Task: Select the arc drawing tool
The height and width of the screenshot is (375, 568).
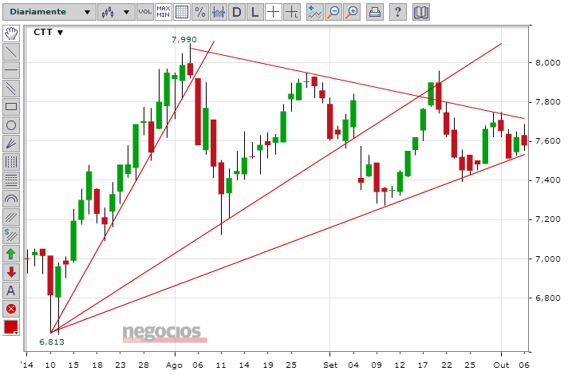Action: (11, 199)
